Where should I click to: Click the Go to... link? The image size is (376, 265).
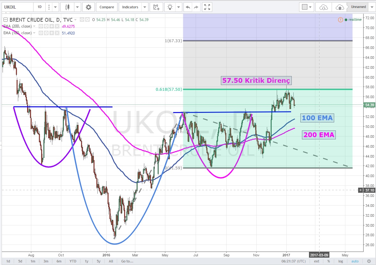(127, 261)
